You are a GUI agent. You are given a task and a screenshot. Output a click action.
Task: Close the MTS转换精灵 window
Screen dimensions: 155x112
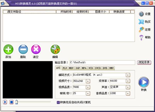tap(151, 3)
